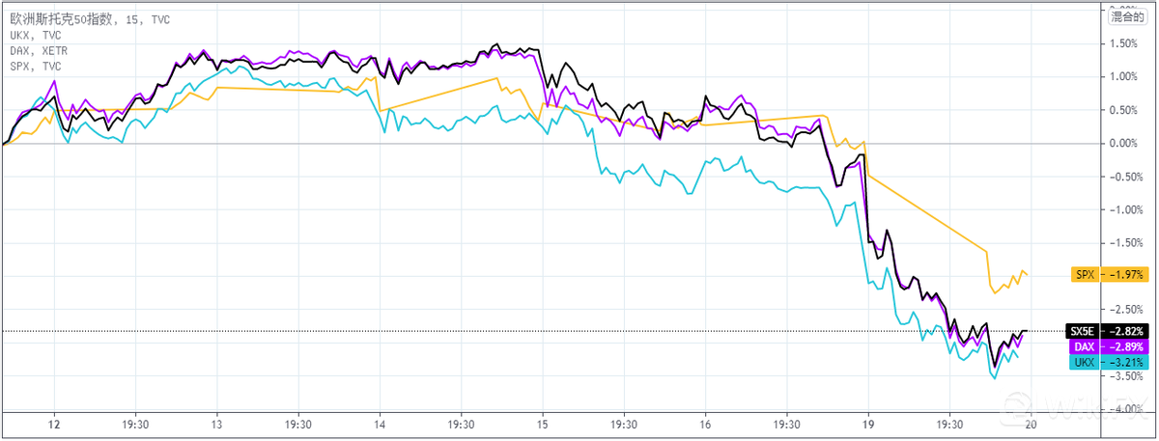Click the -2.50% level on price scale
This screenshot has width=1159, height=441.
tap(1120, 309)
